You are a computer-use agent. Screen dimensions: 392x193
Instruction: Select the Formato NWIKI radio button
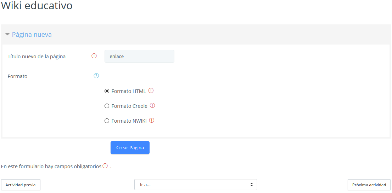pos(107,121)
